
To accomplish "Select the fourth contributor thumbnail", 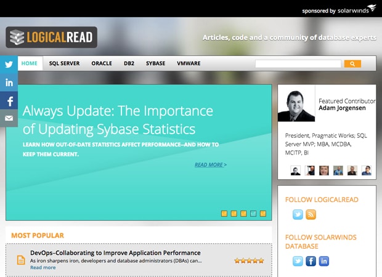I will (x=338, y=171).
